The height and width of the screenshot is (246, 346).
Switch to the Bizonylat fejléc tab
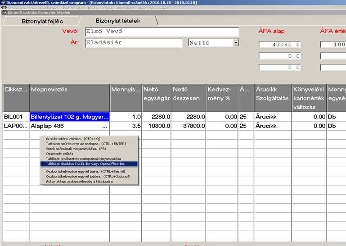click(x=42, y=21)
